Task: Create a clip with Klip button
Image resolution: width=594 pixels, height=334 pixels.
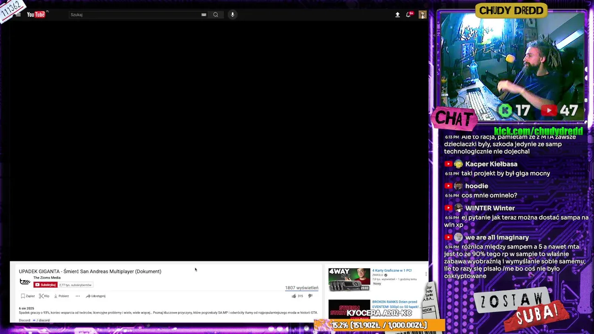Action: click(44, 296)
